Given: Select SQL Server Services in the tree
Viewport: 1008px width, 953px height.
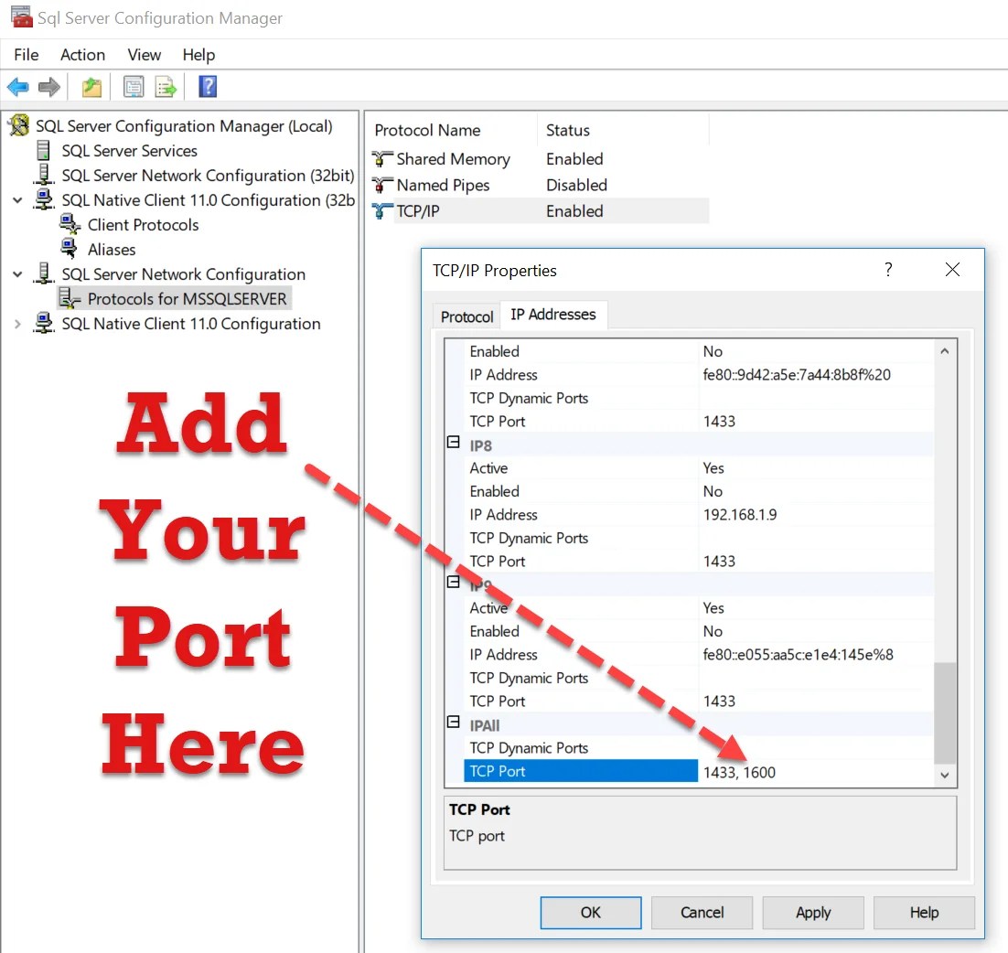Looking at the screenshot, I should (x=129, y=150).
